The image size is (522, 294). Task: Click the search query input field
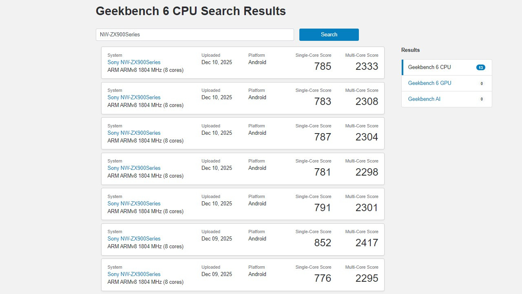pos(195,35)
